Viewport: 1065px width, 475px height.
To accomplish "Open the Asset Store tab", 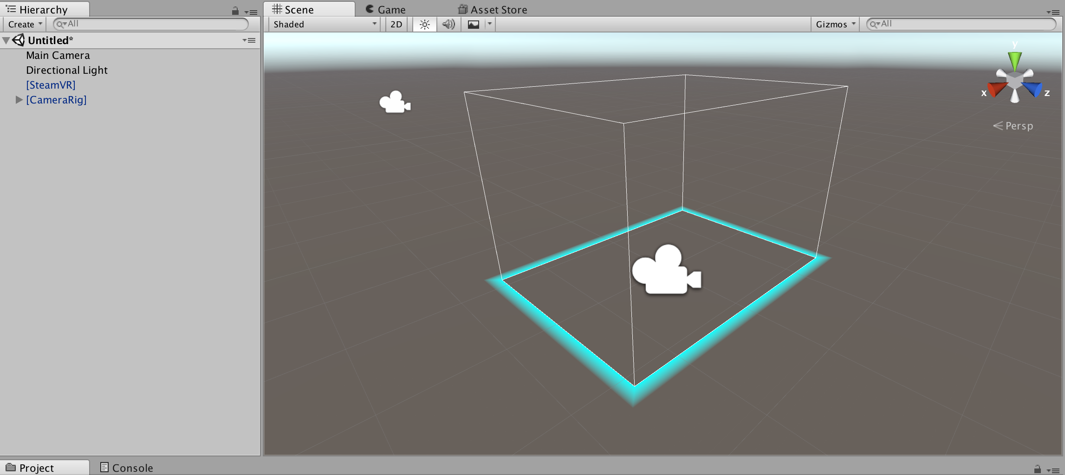I will coord(493,9).
